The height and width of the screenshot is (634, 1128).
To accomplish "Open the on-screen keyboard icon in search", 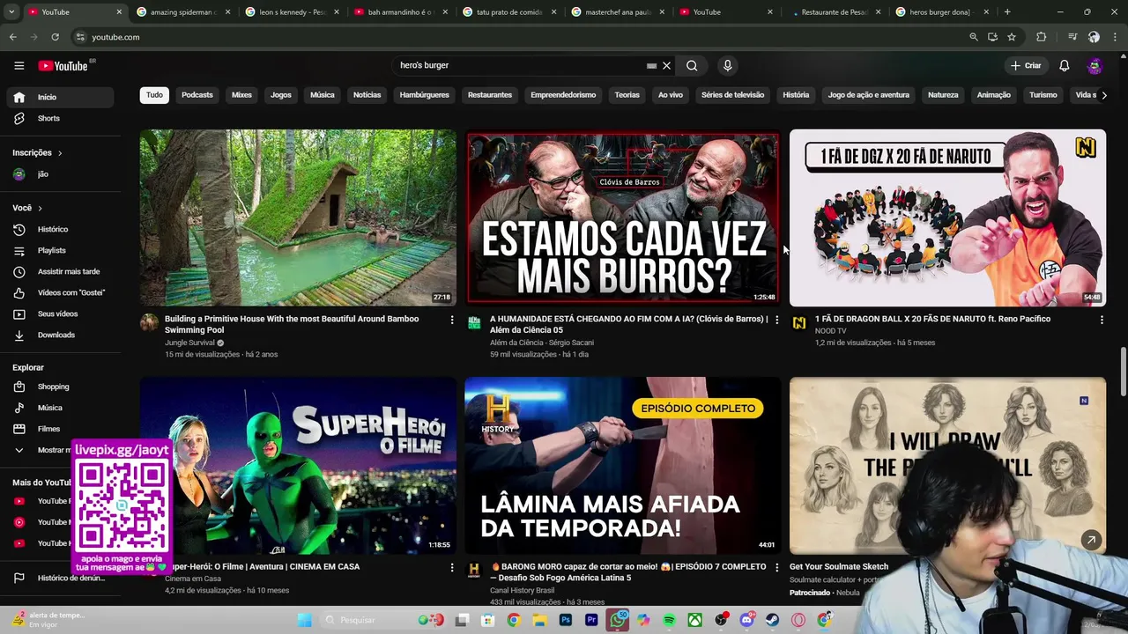I will (x=651, y=65).
